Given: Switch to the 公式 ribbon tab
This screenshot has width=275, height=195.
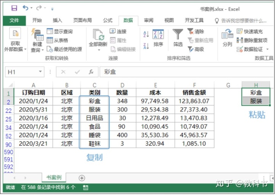Looking at the screenshot, I should (x=108, y=20).
